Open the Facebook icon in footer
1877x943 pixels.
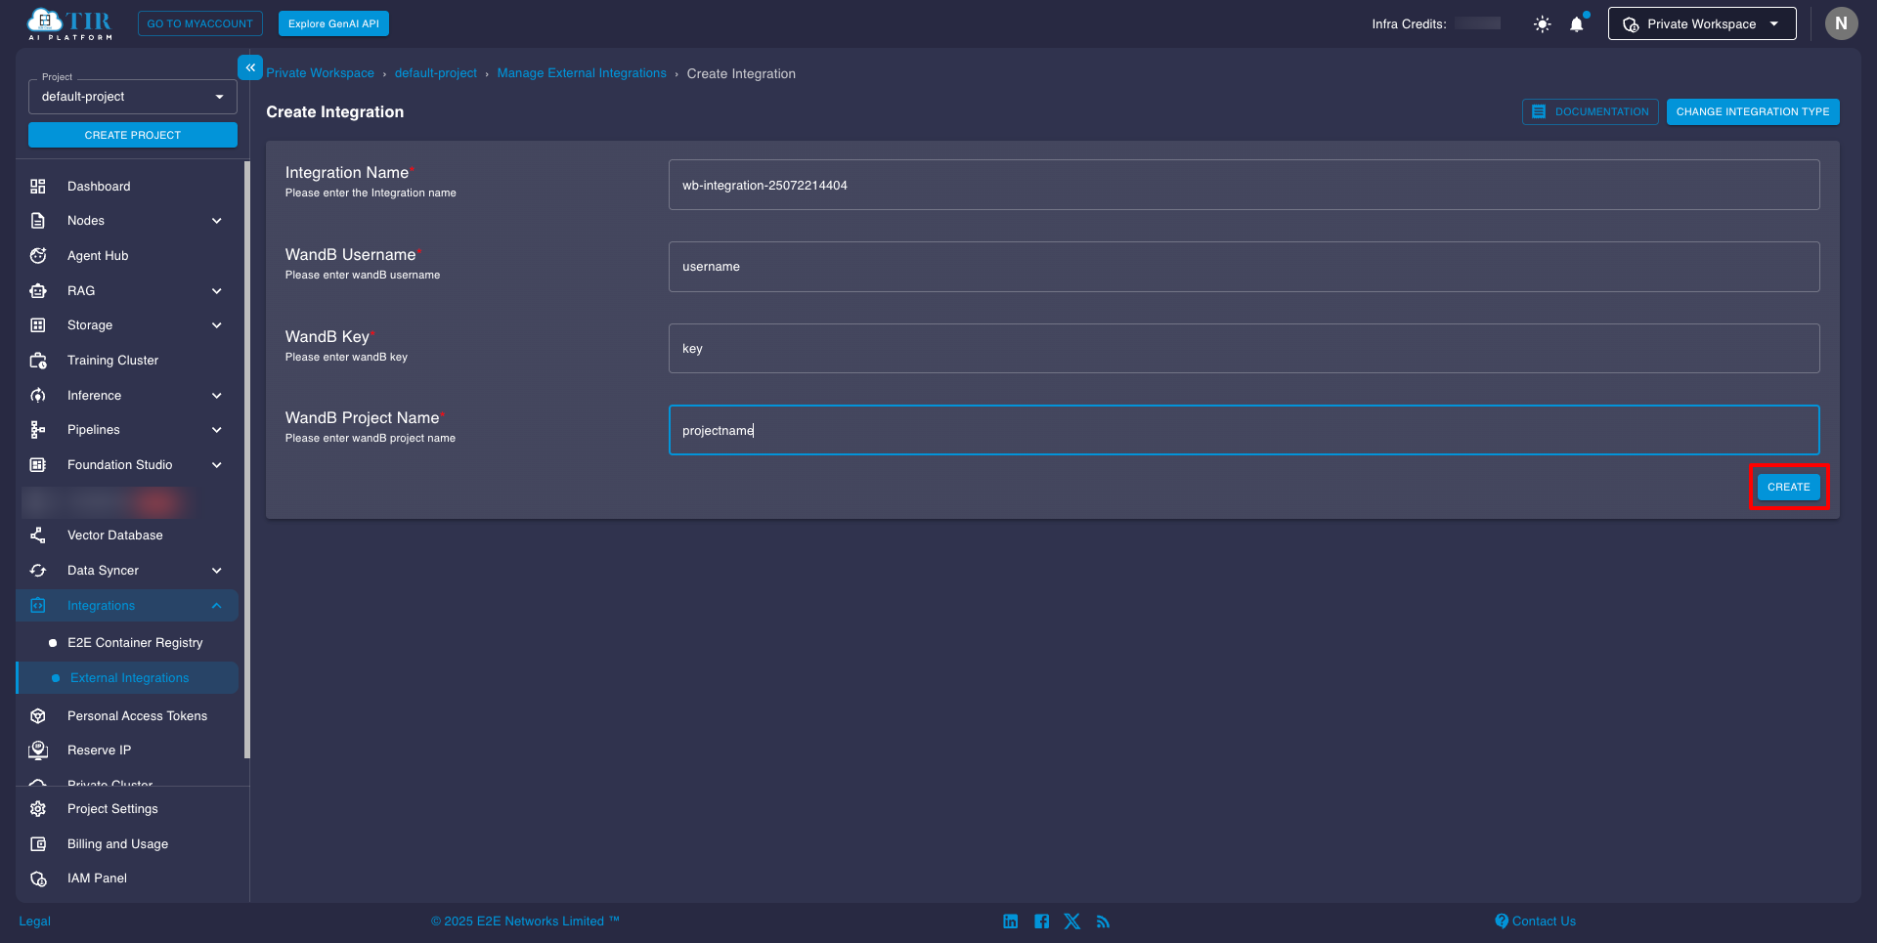[x=1041, y=922]
